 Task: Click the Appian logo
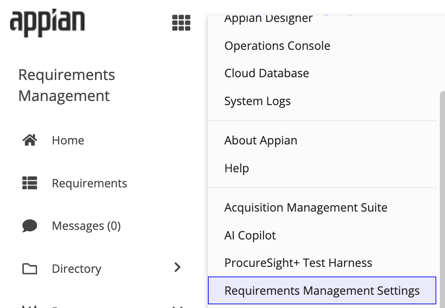pos(47,23)
